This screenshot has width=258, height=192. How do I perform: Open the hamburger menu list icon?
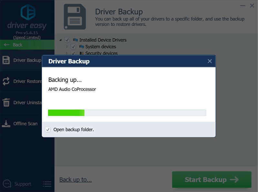point(47,184)
